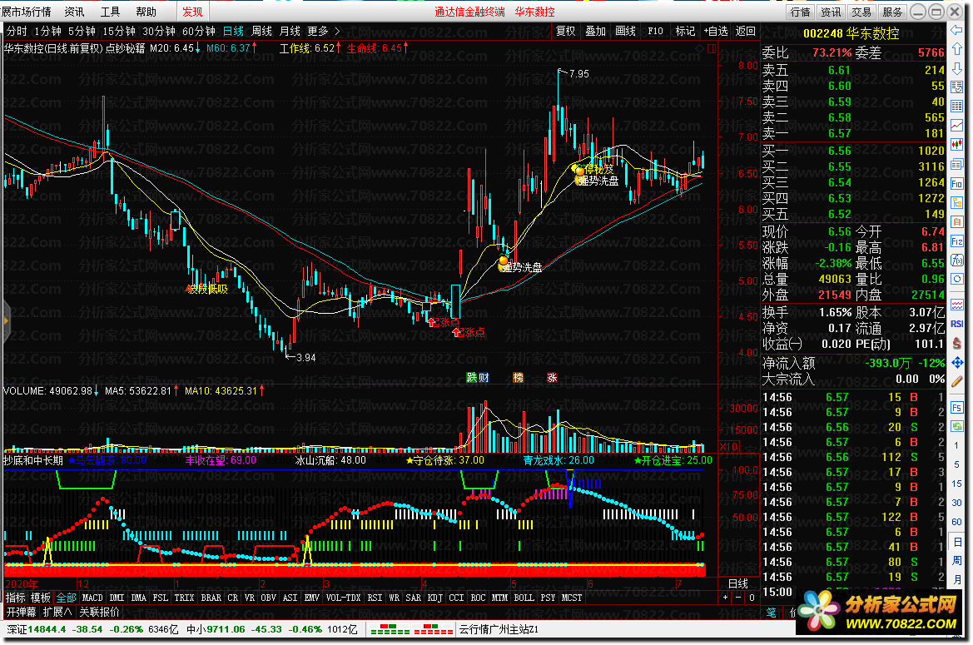Image resolution: width=973 pixels, height=645 pixels.
Task: Click the 榜 marker below the chart
Action: [x=519, y=377]
